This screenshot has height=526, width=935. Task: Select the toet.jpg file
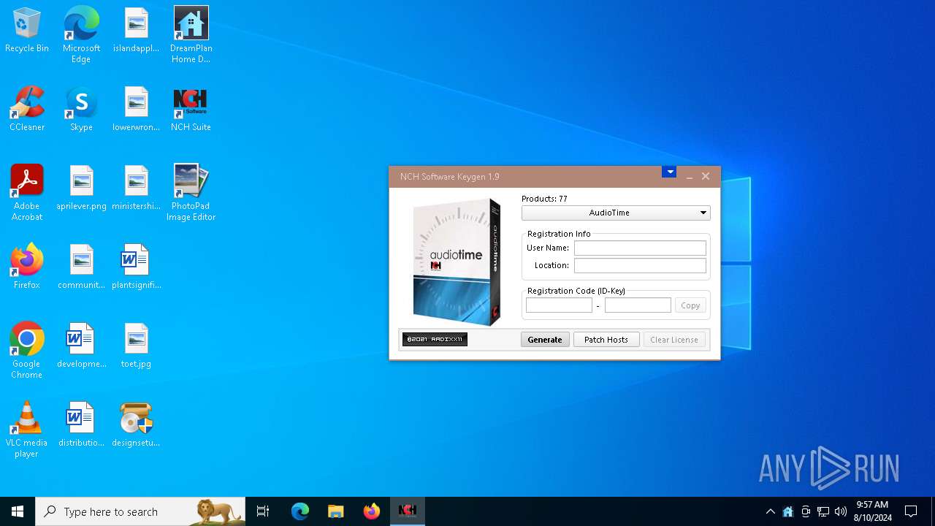click(x=136, y=346)
